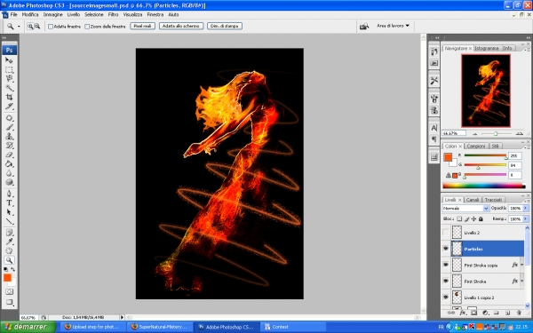This screenshot has height=333, width=533.
Task: Select the Brush tool
Action: 9,127
